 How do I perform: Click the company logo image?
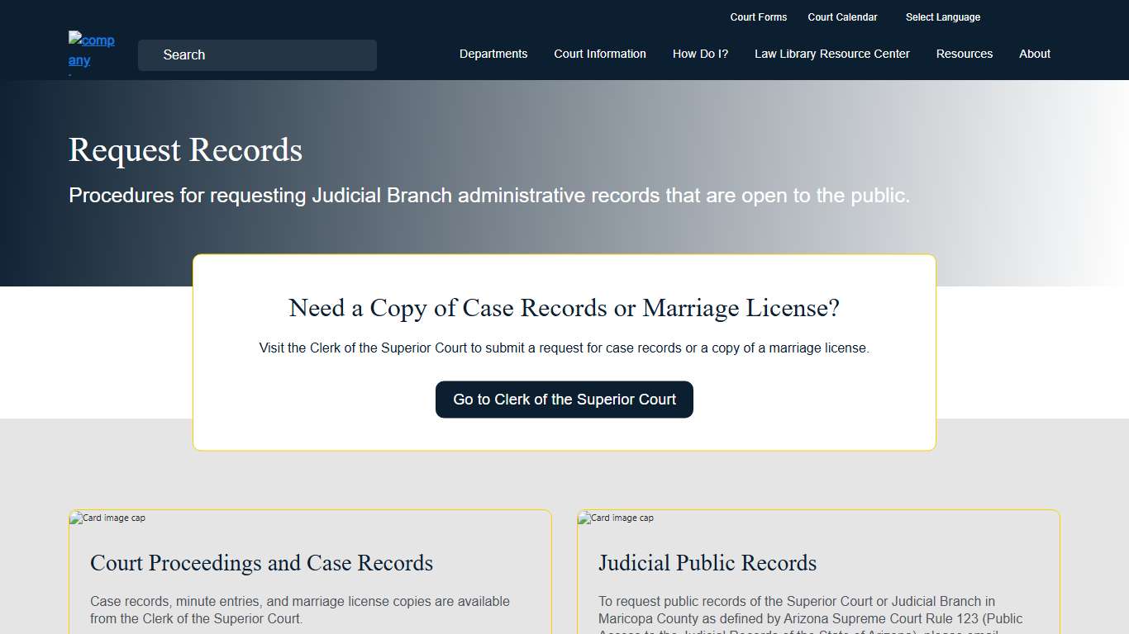pos(91,50)
